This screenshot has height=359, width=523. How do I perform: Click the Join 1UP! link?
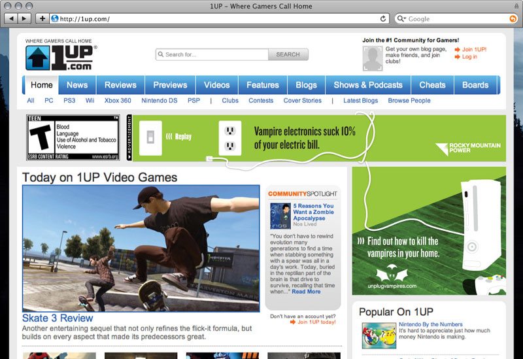[474, 50]
